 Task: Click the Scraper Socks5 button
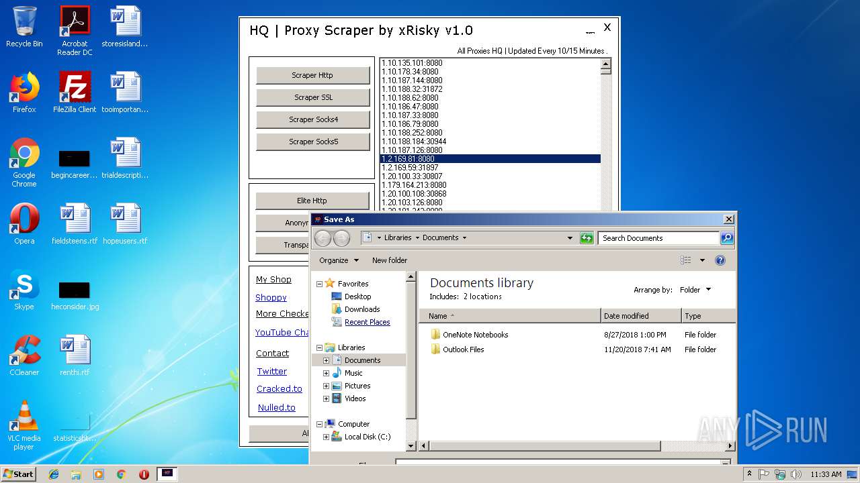[312, 142]
